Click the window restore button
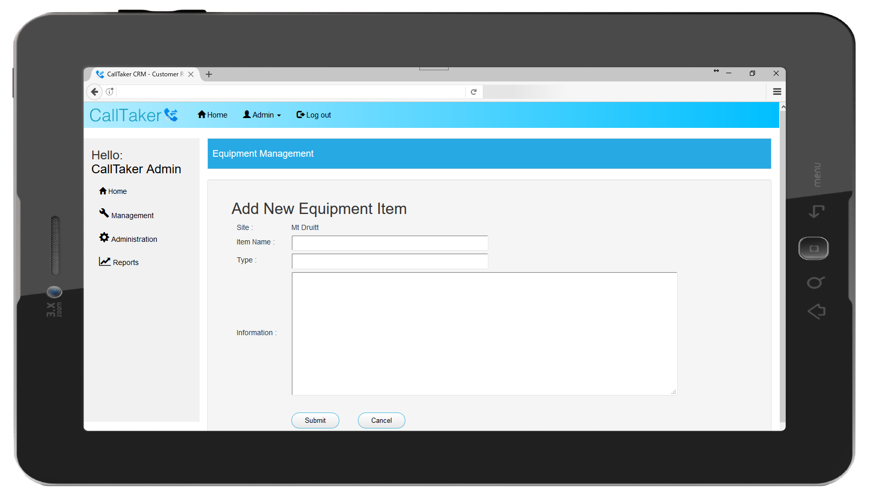Screen dimensions: 869x495 (x=752, y=73)
